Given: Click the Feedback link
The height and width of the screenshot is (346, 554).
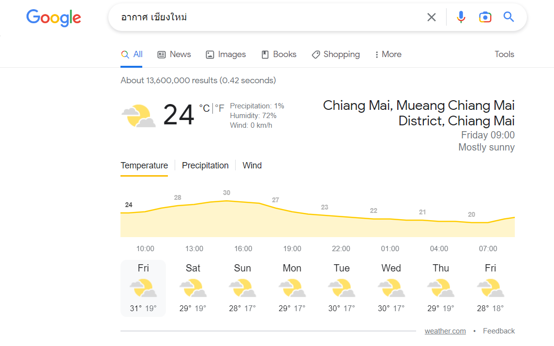Looking at the screenshot, I should (499, 331).
